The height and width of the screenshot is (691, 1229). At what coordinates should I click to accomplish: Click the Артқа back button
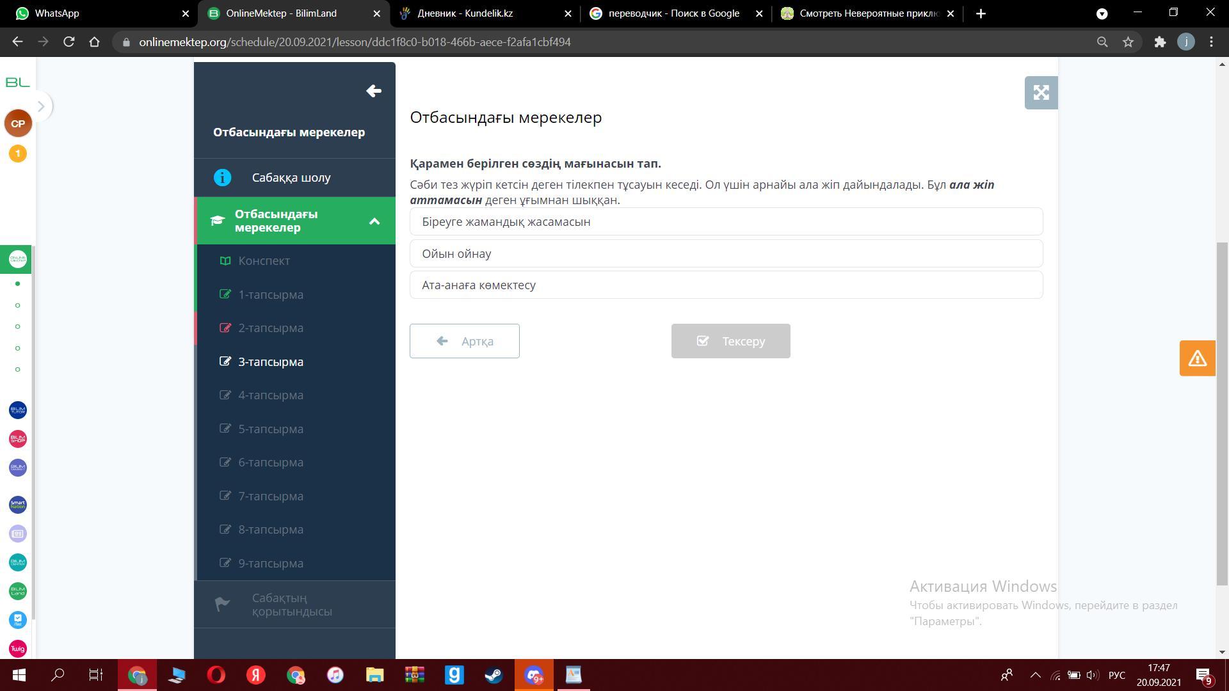[464, 341]
